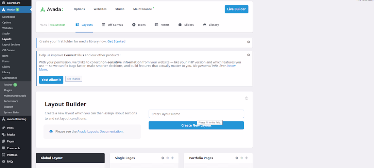Open Off Canvas tab icon

[103, 25]
